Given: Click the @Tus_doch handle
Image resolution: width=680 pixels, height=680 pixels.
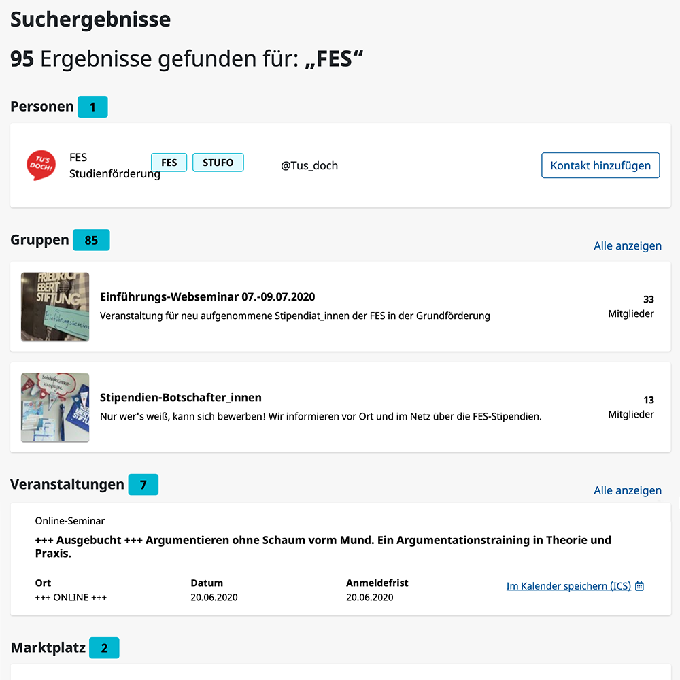Looking at the screenshot, I should [311, 165].
